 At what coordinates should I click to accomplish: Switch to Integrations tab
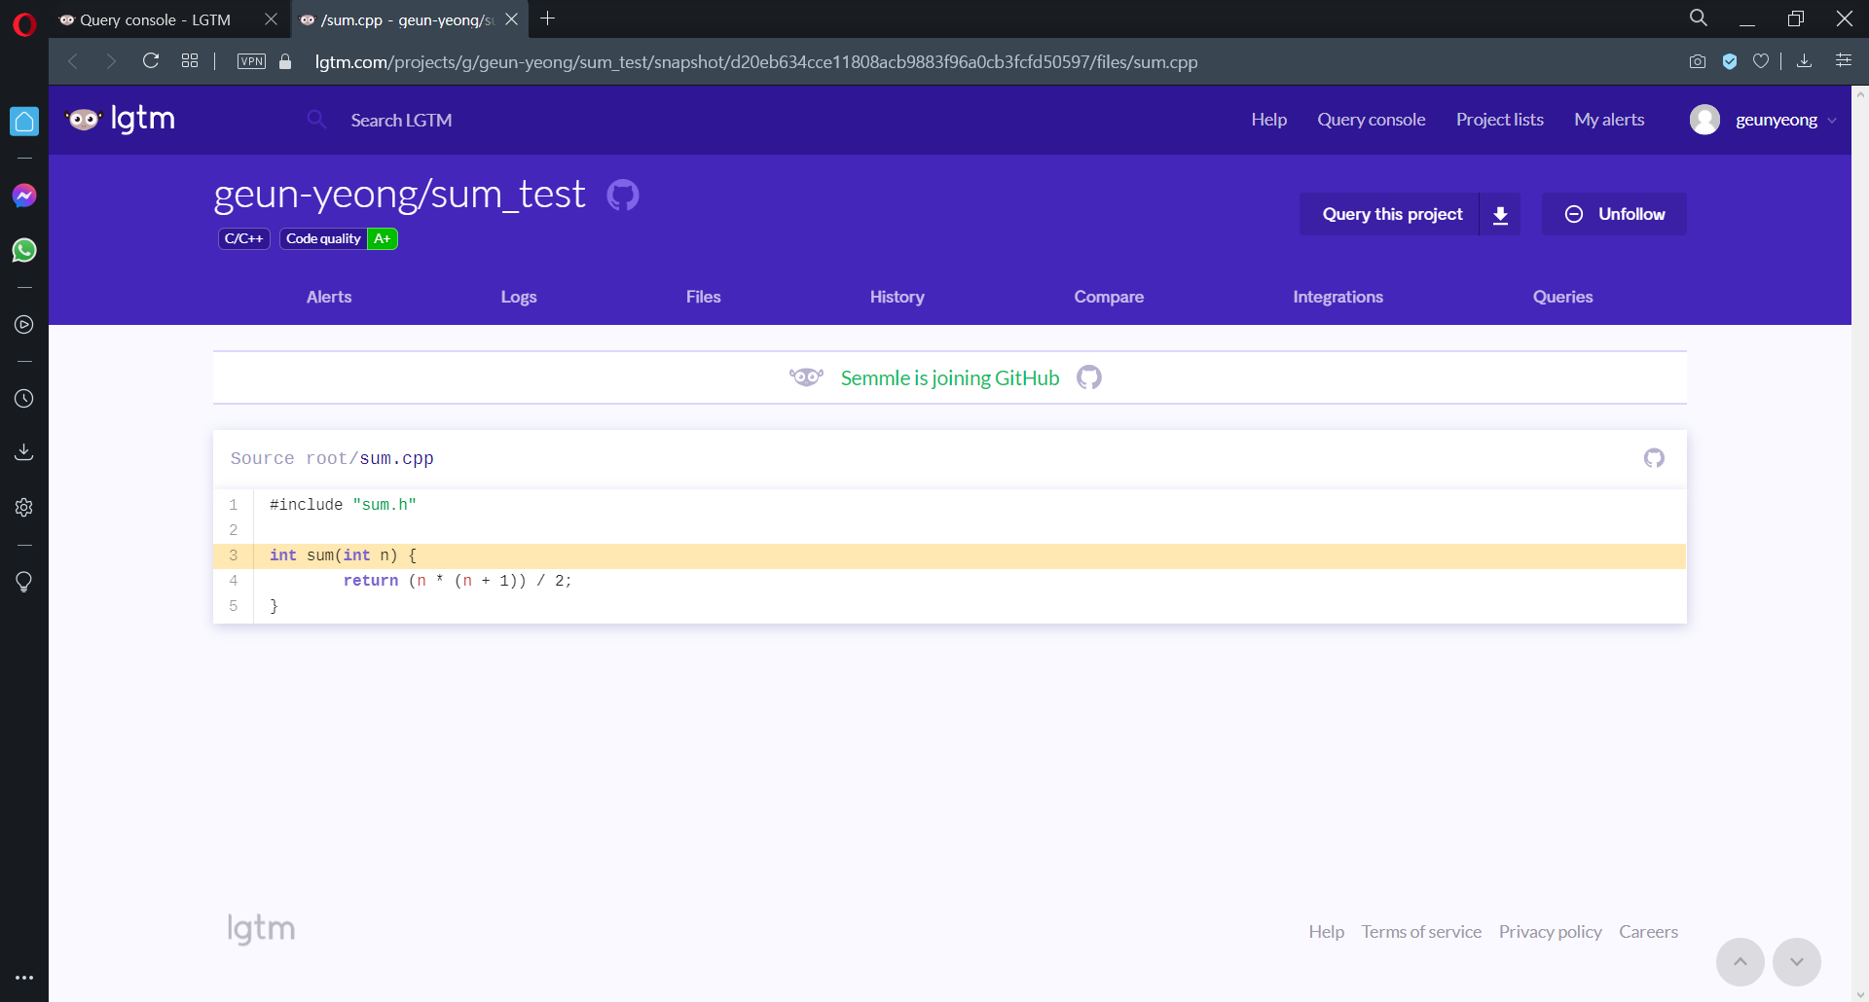click(1338, 297)
